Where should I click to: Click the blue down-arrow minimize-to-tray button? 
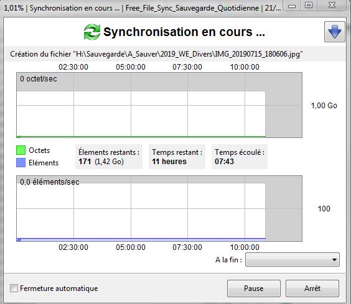[x=334, y=32]
